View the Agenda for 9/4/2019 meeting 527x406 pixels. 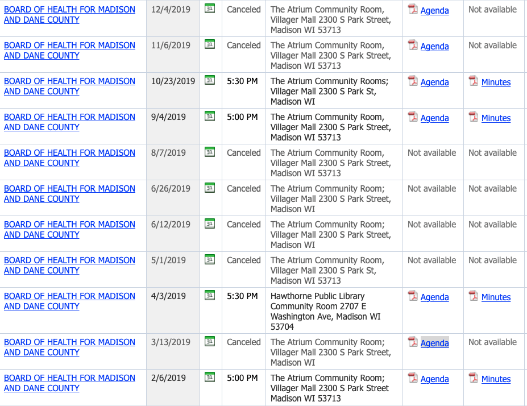[x=434, y=118]
